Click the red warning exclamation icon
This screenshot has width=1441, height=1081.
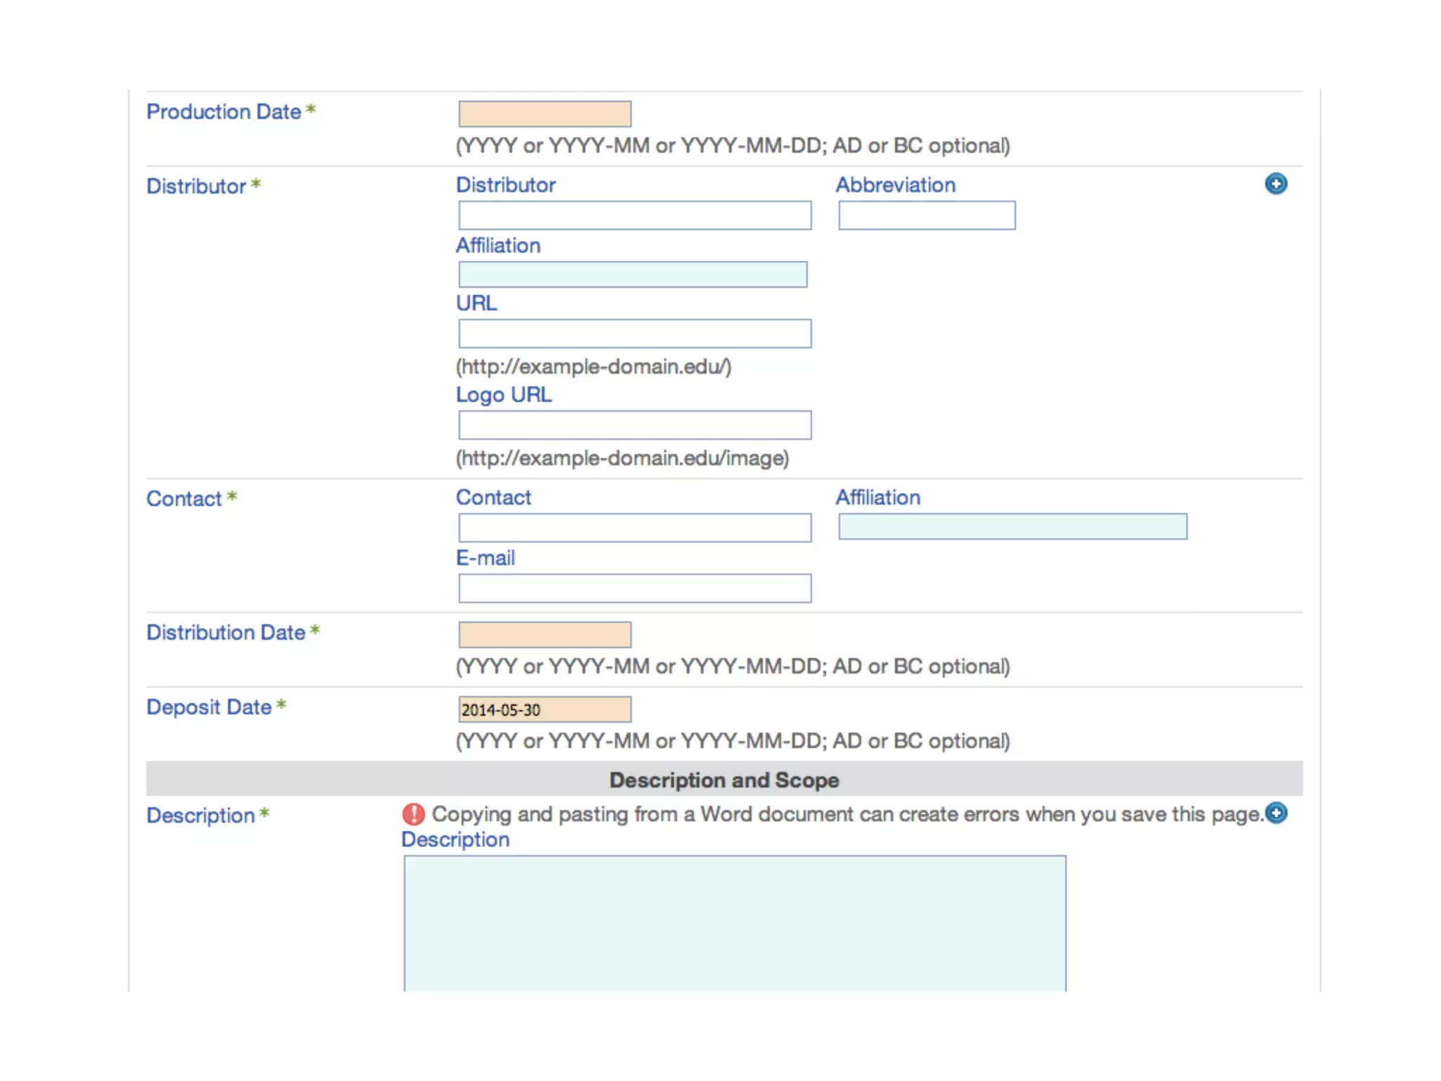point(414,814)
